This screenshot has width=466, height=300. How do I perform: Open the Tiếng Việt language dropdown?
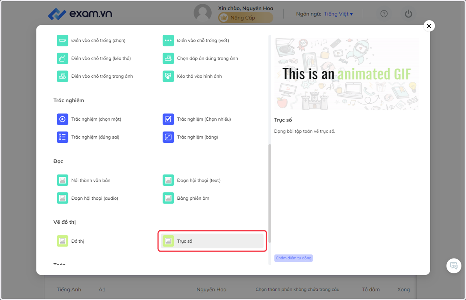[338, 14]
